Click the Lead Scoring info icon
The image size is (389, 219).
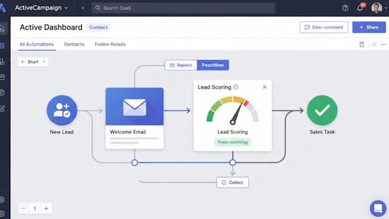coord(236,87)
